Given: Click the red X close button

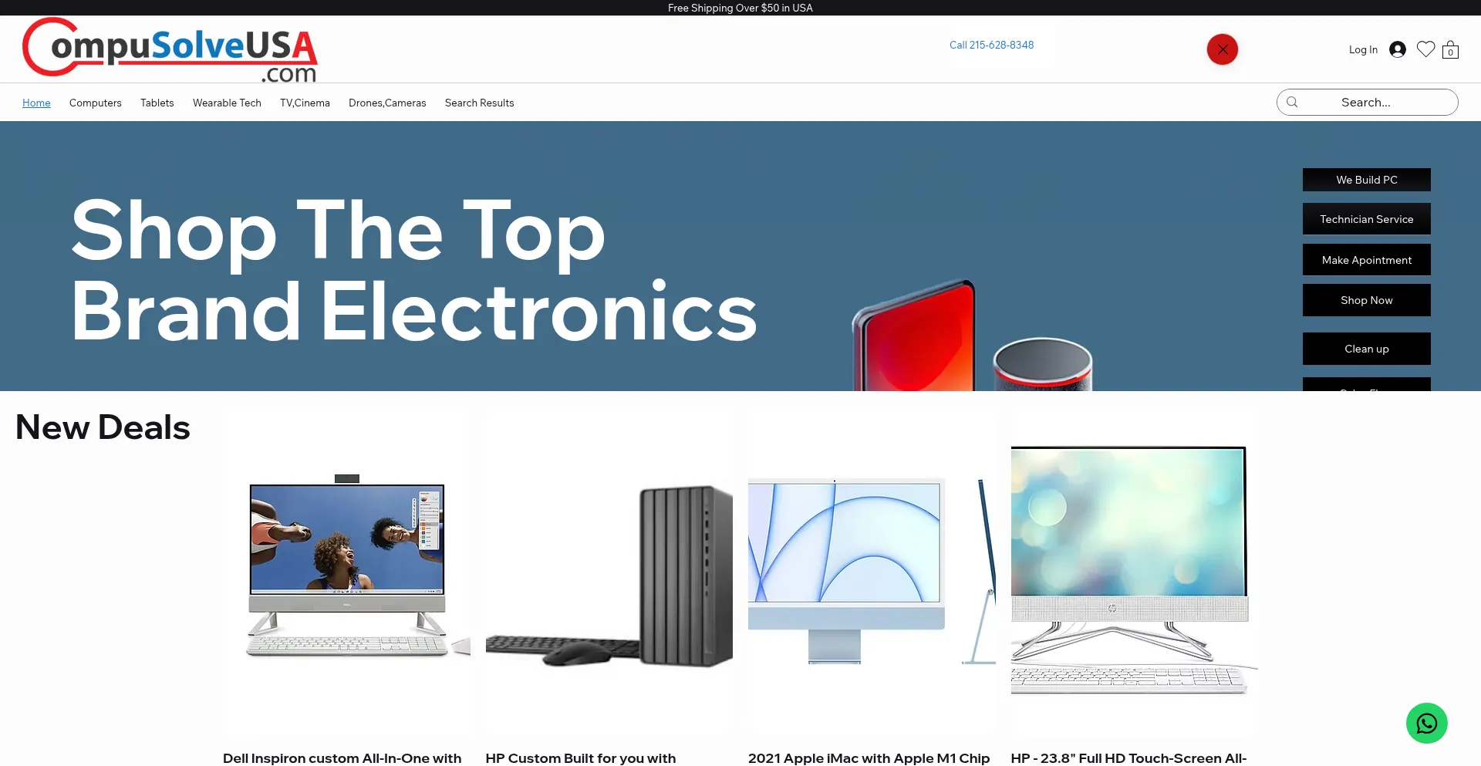Looking at the screenshot, I should (x=1222, y=49).
